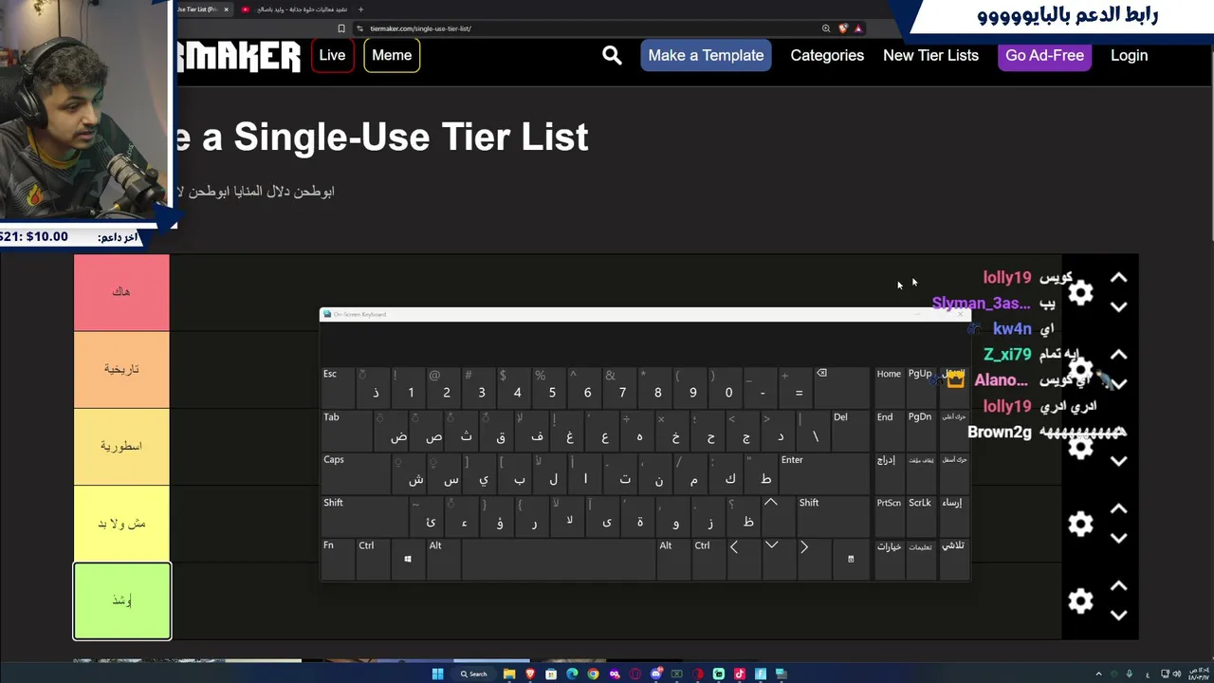The width and height of the screenshot is (1214, 683).
Task: Select the light-orange اسطورية tier label
Action: 121,446
